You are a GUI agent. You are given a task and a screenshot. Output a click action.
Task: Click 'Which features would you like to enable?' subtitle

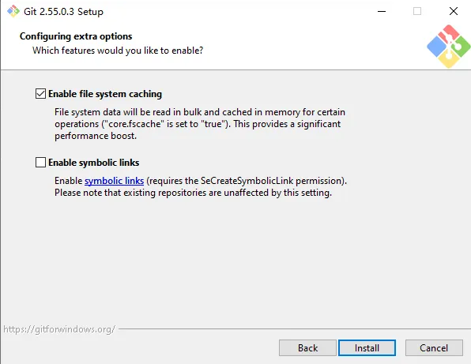click(x=118, y=51)
